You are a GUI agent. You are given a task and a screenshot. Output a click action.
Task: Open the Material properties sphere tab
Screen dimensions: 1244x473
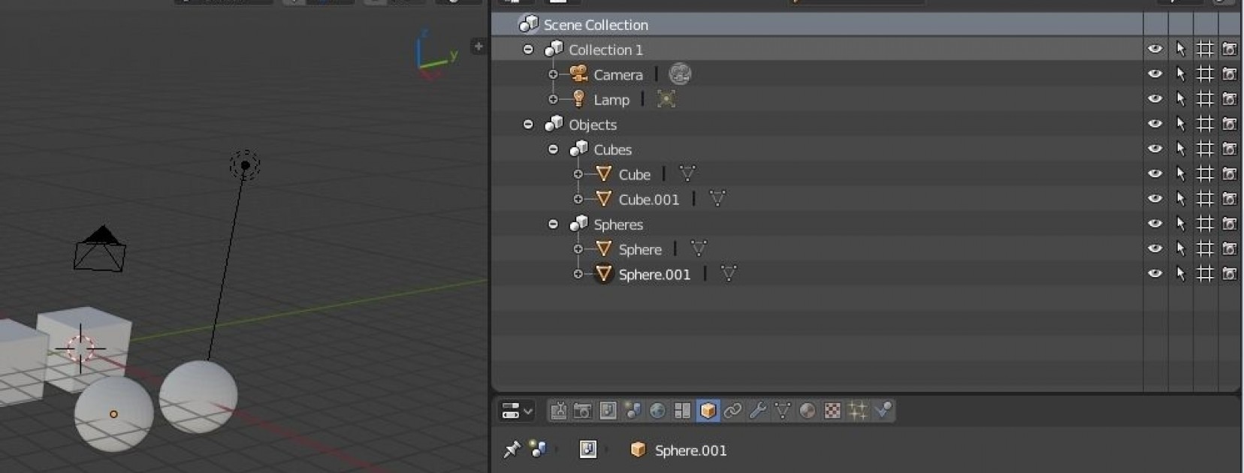[x=808, y=411]
